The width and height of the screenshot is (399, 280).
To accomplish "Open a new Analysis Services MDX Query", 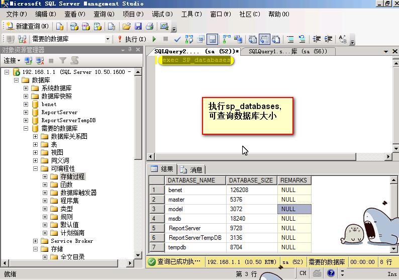I will (74, 26).
